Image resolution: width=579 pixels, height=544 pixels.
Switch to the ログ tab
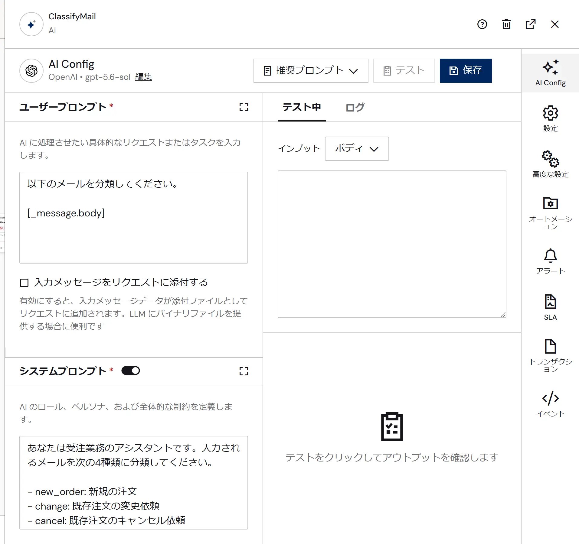tap(355, 107)
